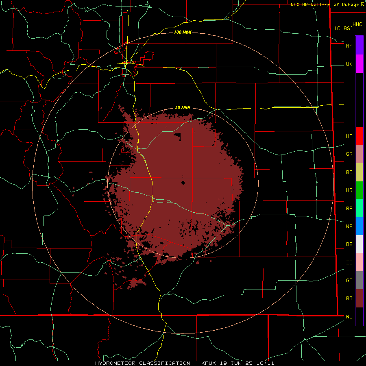The image size is (366, 366).
Task: Click the HA legend label
Action: click(x=349, y=136)
